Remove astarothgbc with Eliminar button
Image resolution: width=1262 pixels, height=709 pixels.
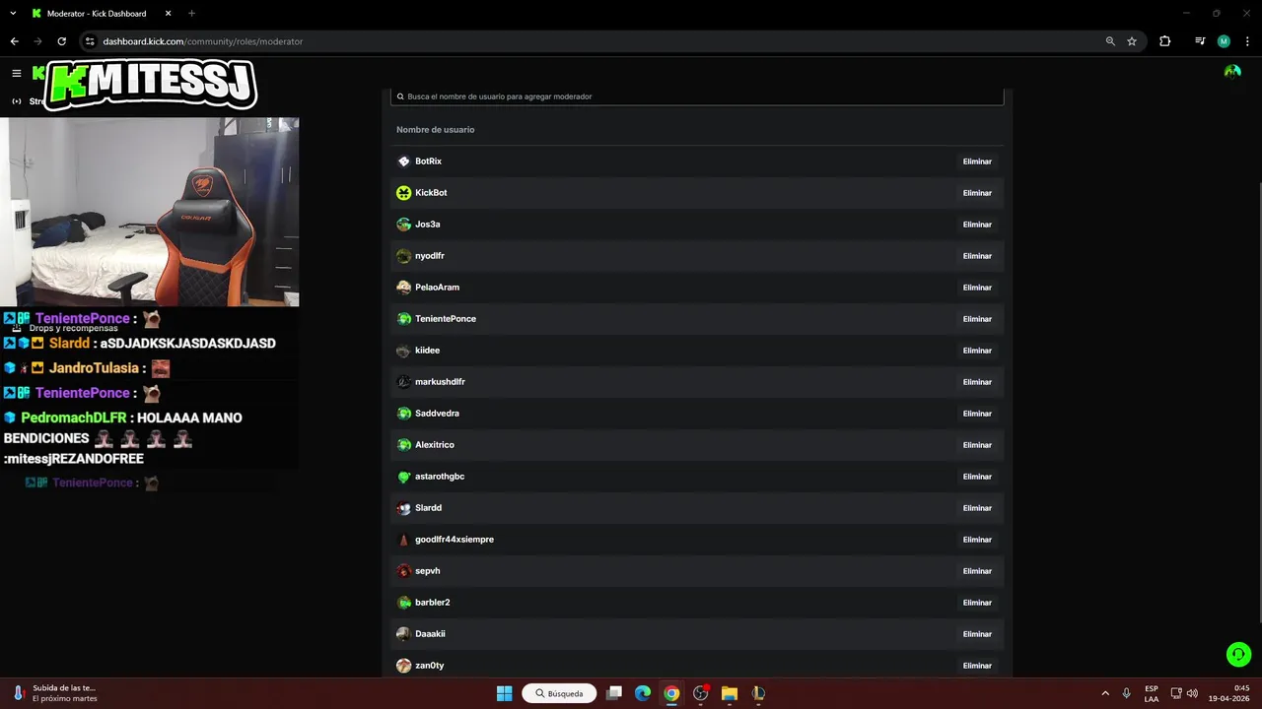[x=977, y=477]
